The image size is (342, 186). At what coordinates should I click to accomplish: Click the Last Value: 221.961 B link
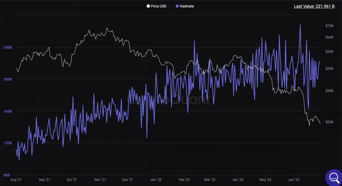click(314, 6)
